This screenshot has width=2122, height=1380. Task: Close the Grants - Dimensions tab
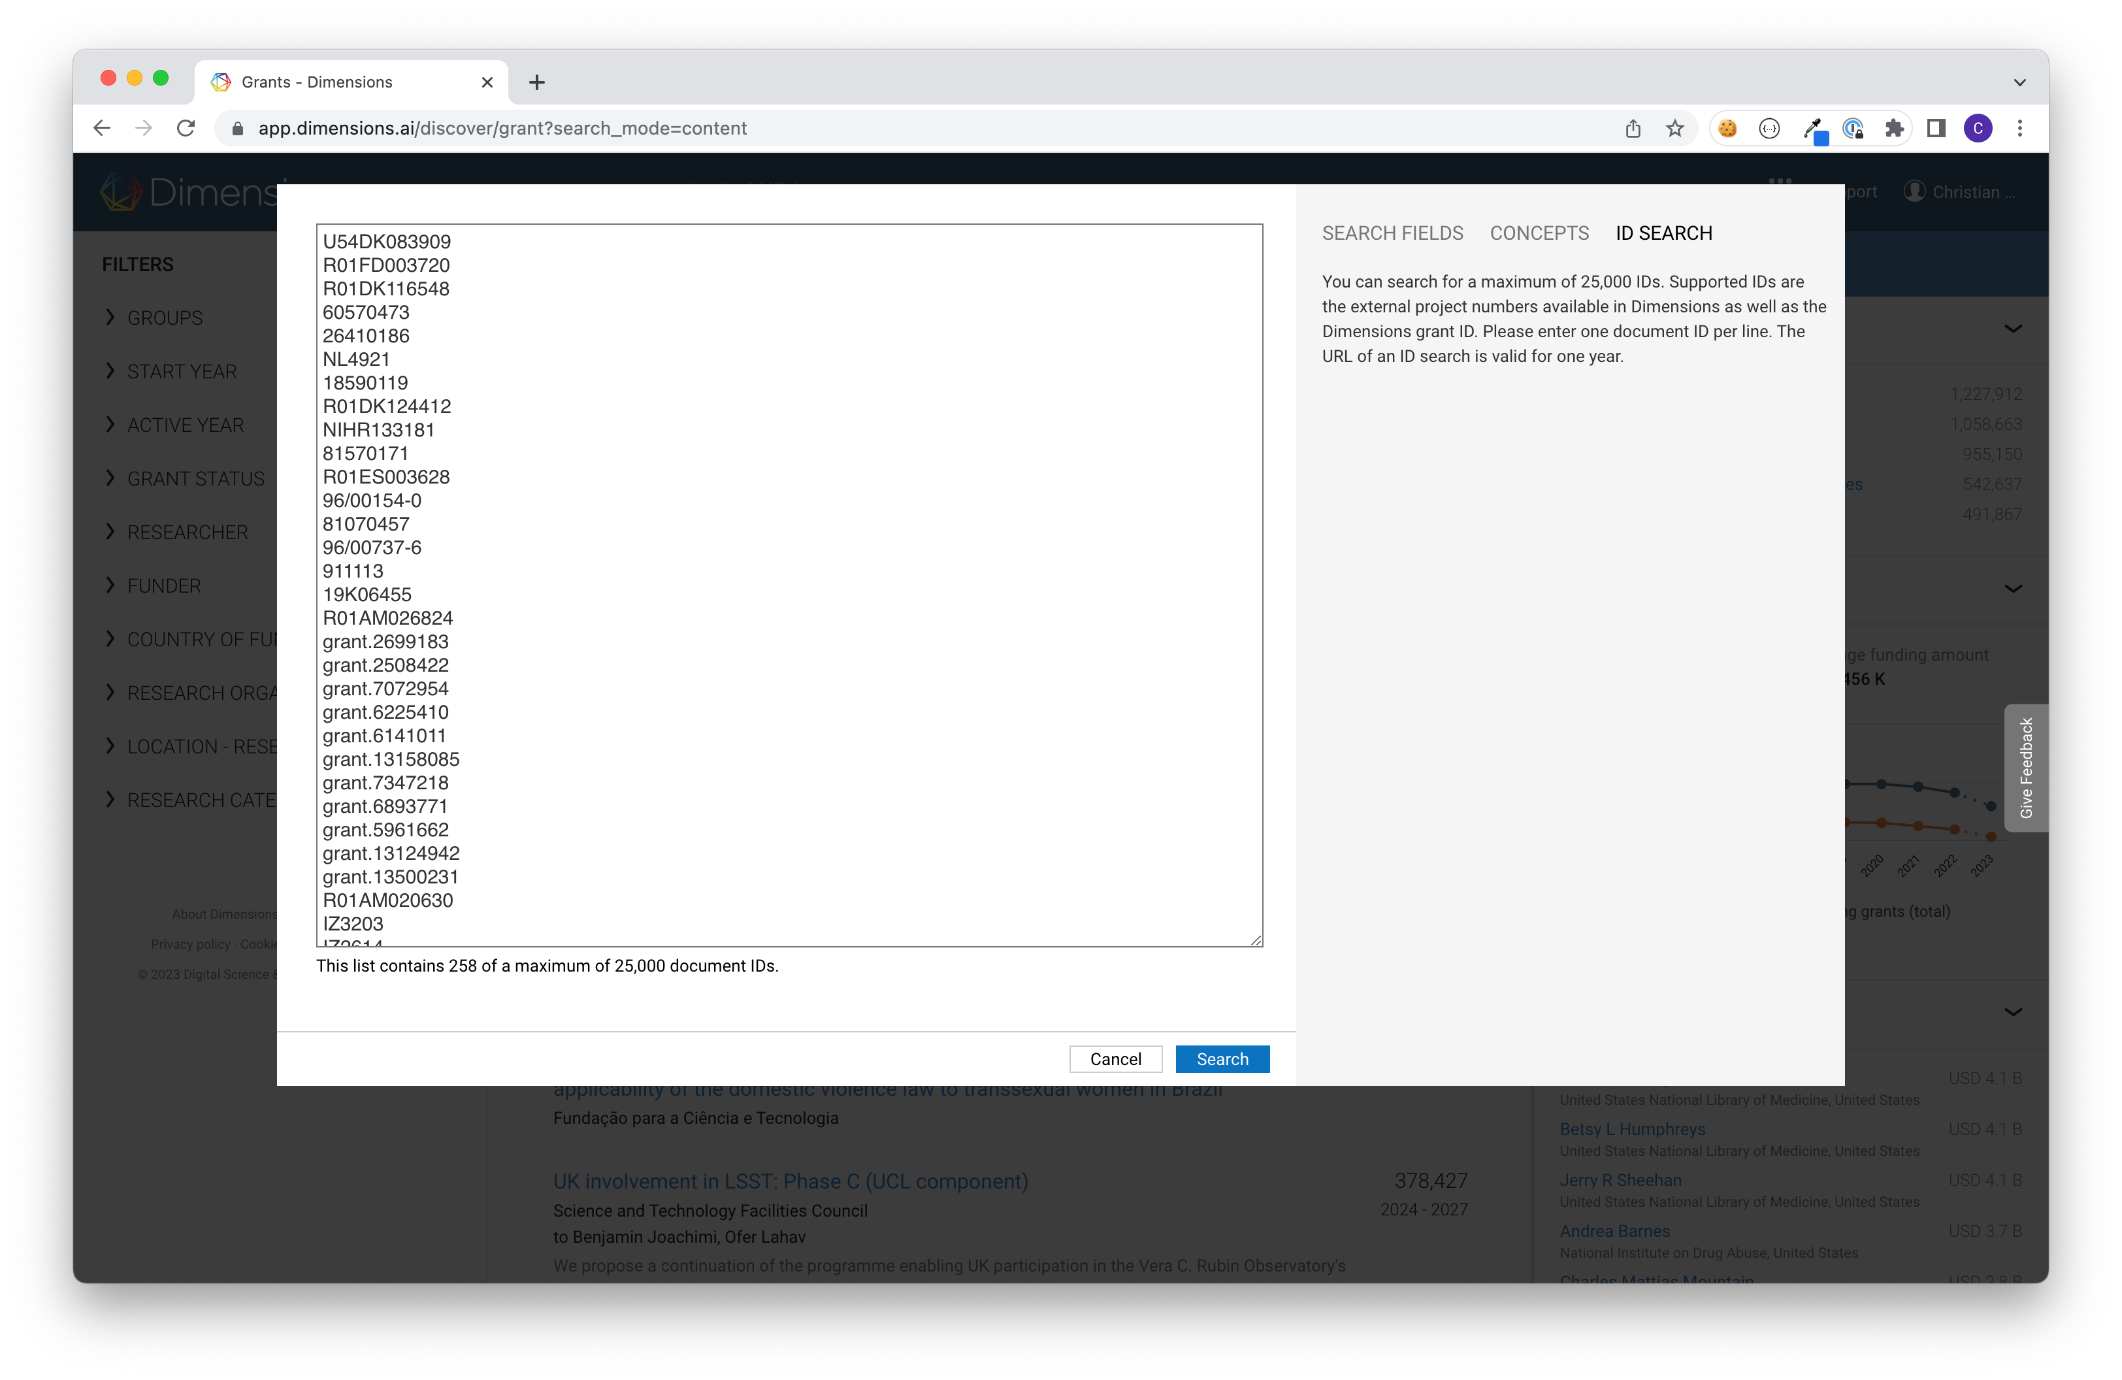click(x=487, y=82)
